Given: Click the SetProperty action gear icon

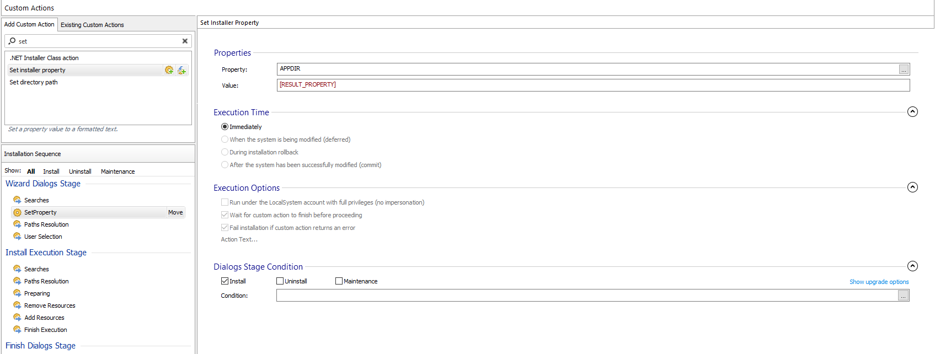Looking at the screenshot, I should click(x=17, y=212).
